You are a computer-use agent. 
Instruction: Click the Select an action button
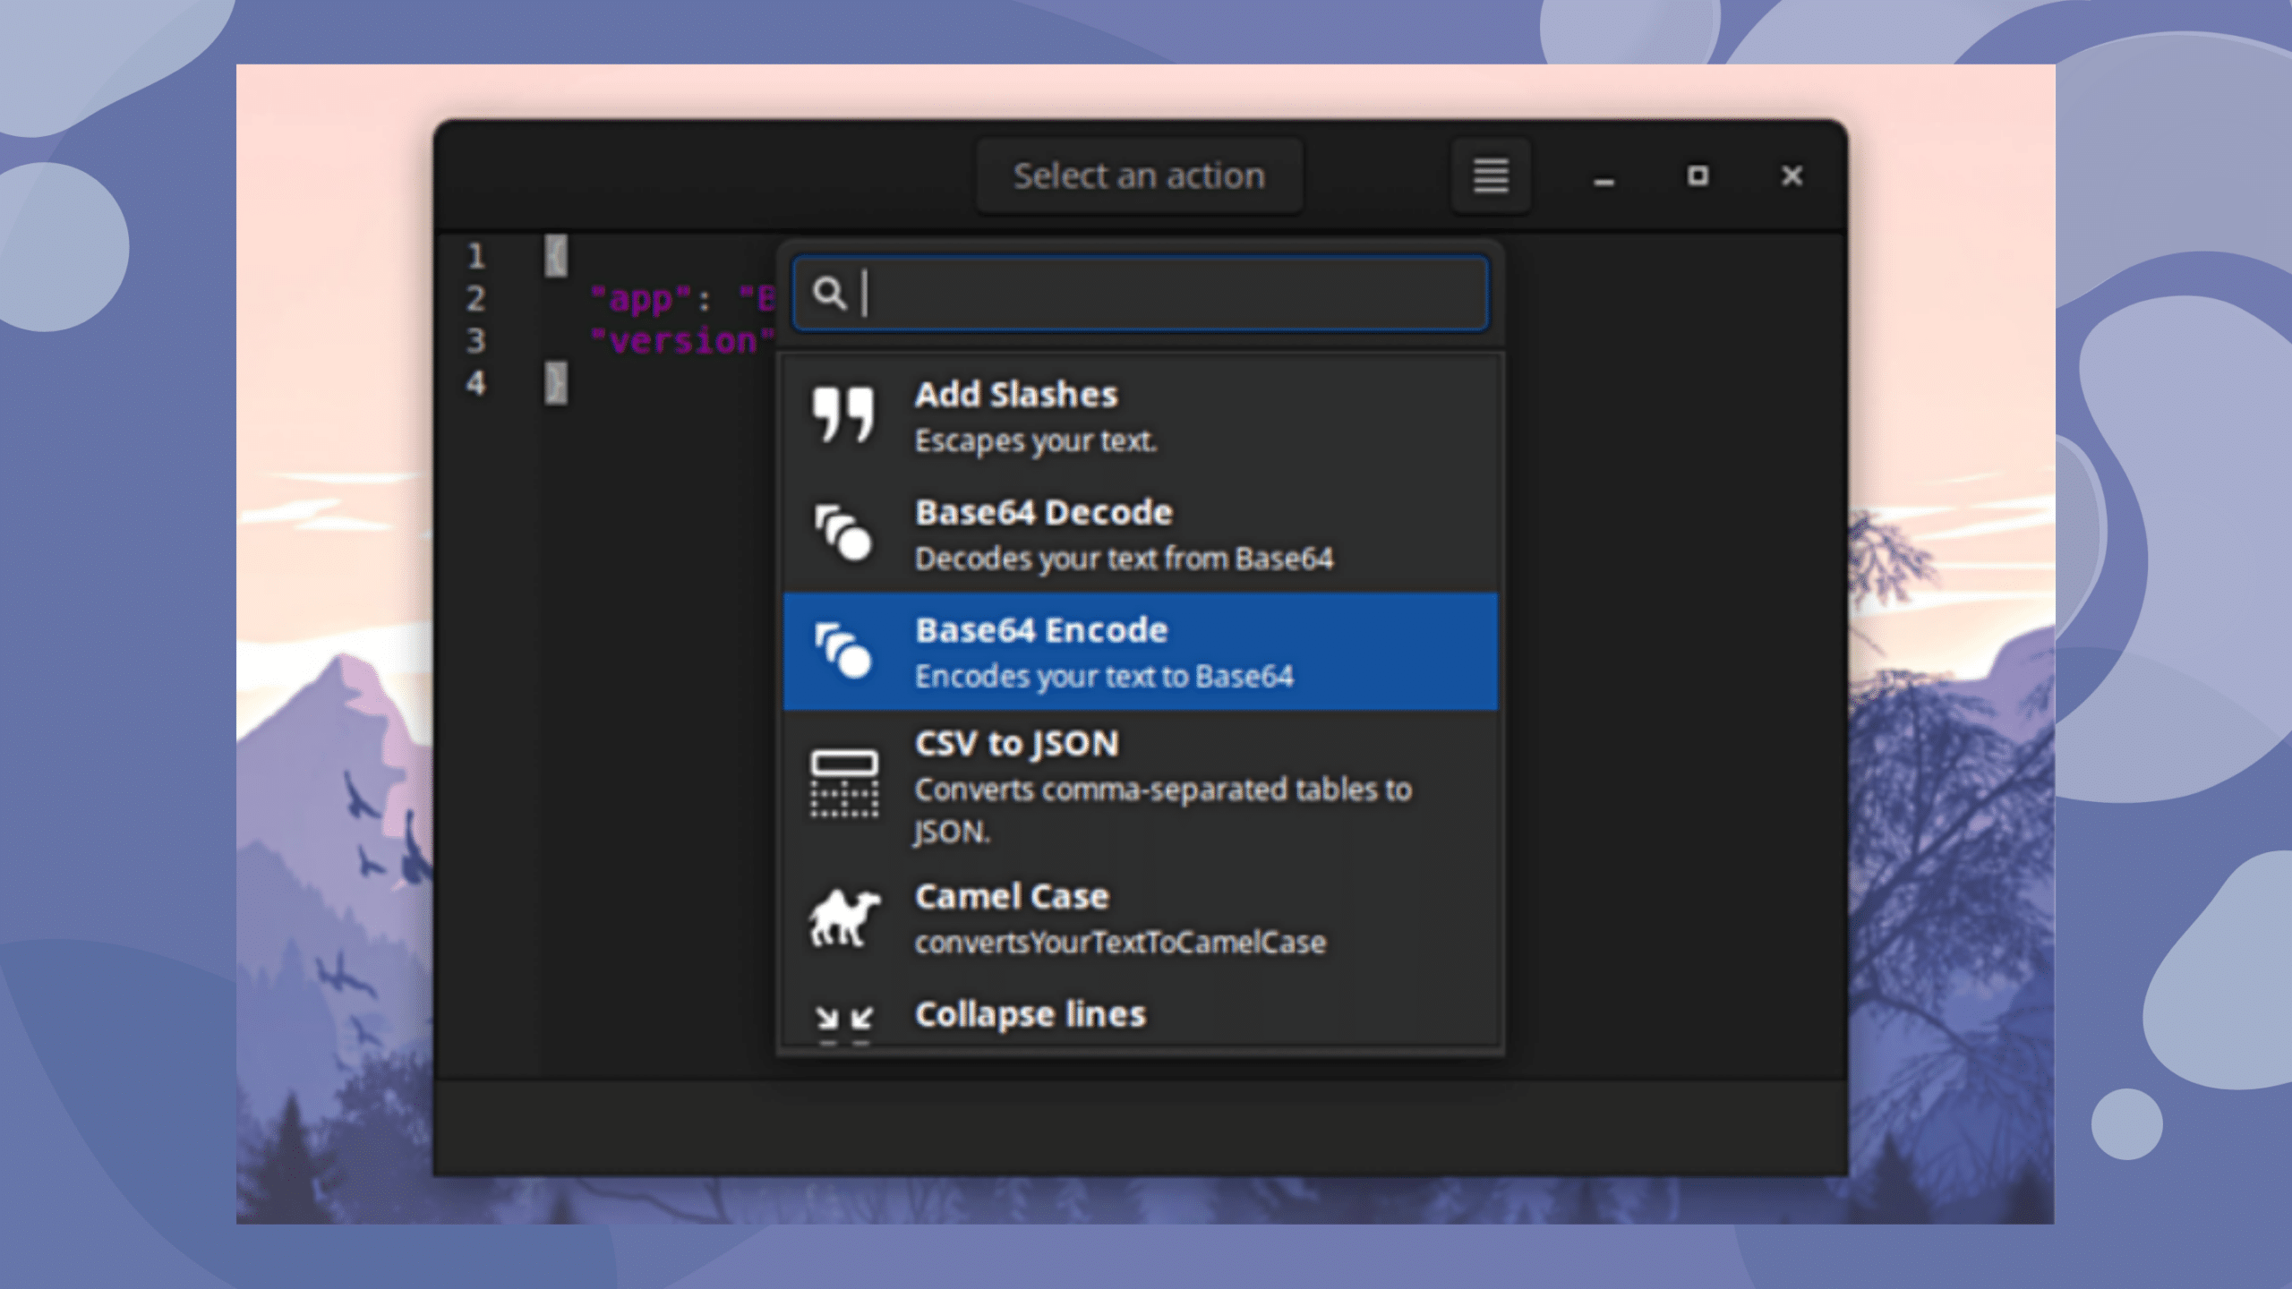click(x=1139, y=175)
